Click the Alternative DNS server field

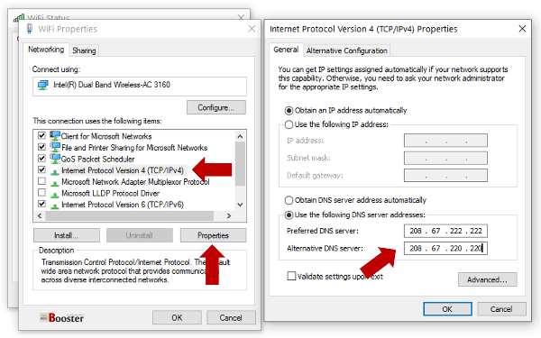click(445, 248)
